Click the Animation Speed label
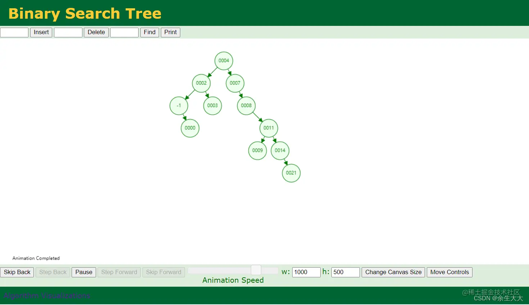The width and height of the screenshot is (529, 305). click(233, 281)
